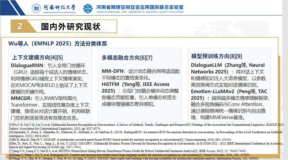Click the bold term DialogueRNN
288x160 pixels.
pos(27,65)
